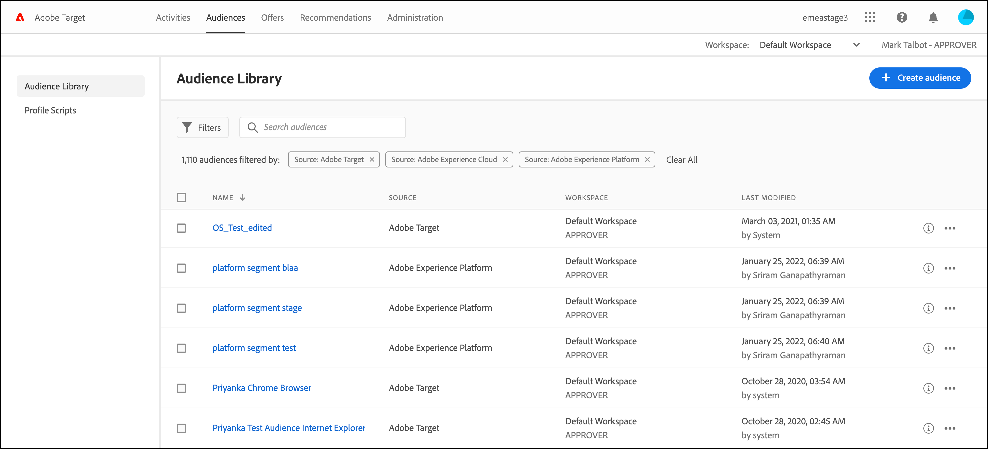Image resolution: width=988 pixels, height=449 pixels.
Task: Remove Source: Adobe Experience Cloud filter
Action: 505,160
